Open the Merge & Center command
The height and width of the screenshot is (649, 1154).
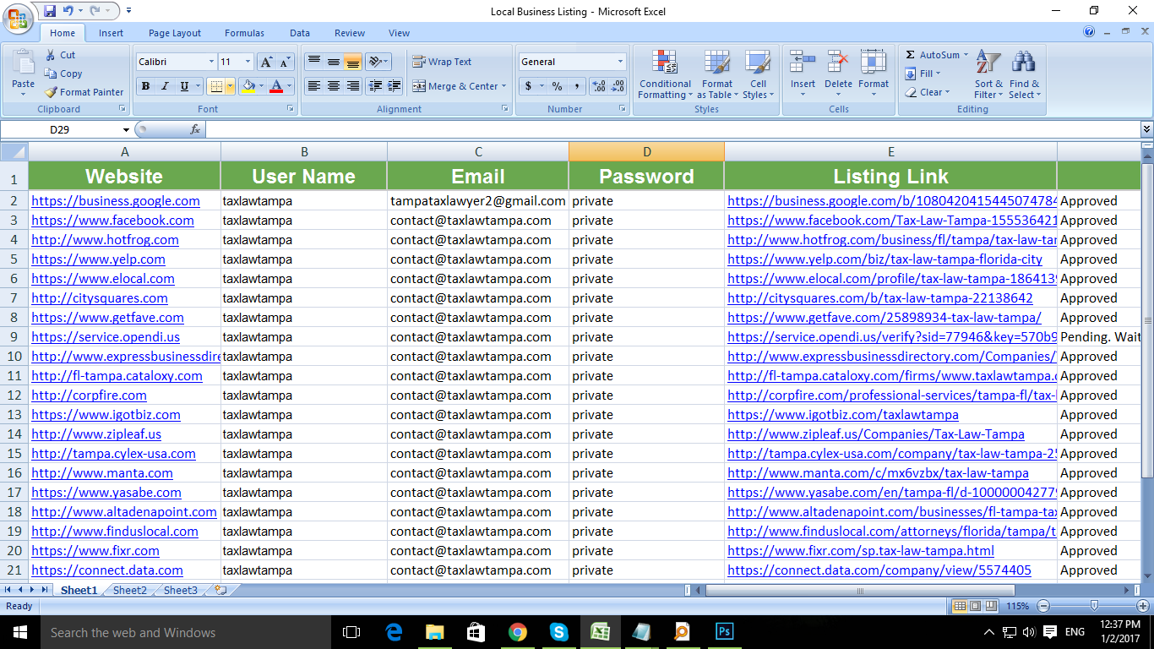tap(460, 86)
